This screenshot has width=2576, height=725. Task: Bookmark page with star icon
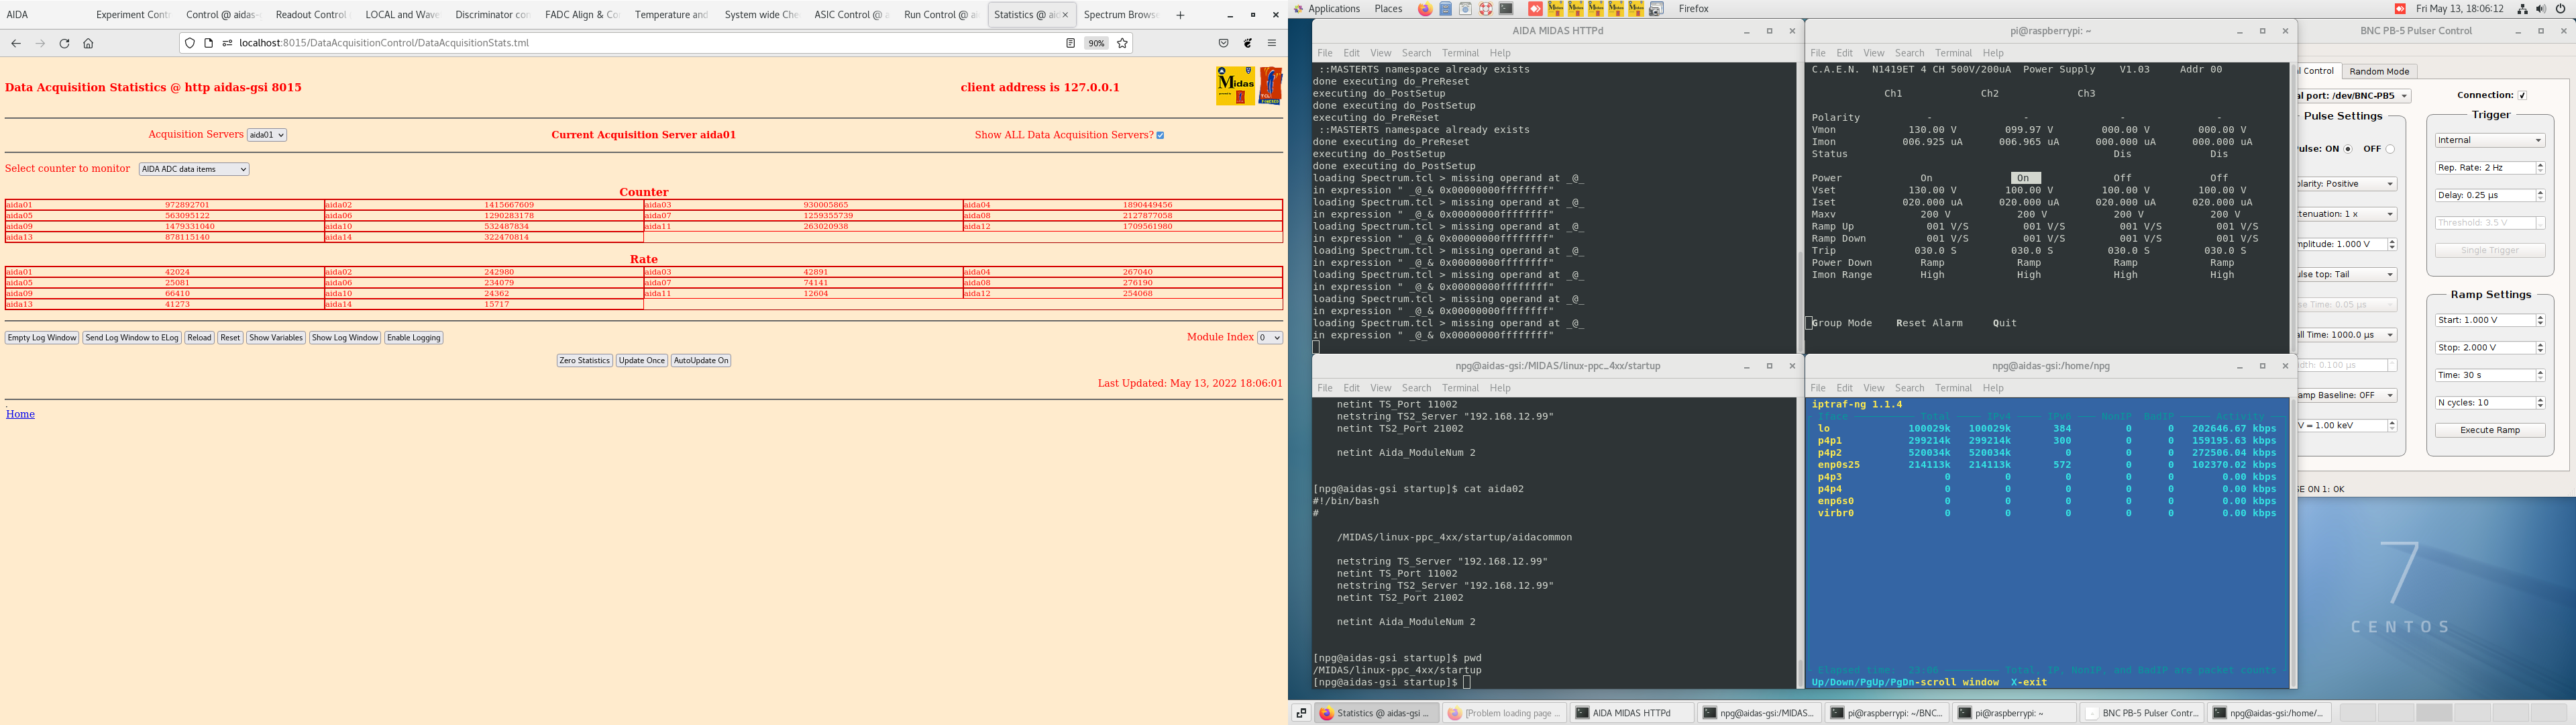(1122, 43)
